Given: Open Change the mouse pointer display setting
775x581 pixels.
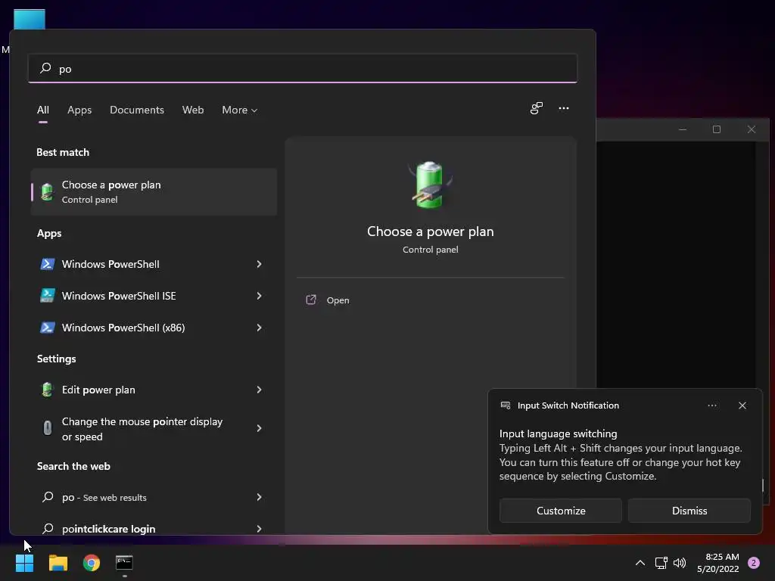Looking at the screenshot, I should [x=154, y=429].
